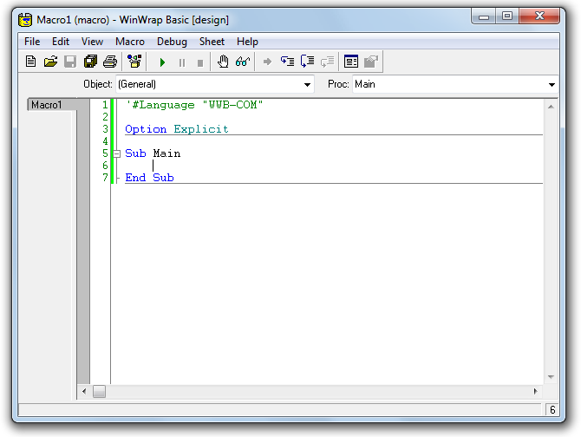Place cursor on the End Sub line
The image size is (581, 437).
[x=149, y=178]
